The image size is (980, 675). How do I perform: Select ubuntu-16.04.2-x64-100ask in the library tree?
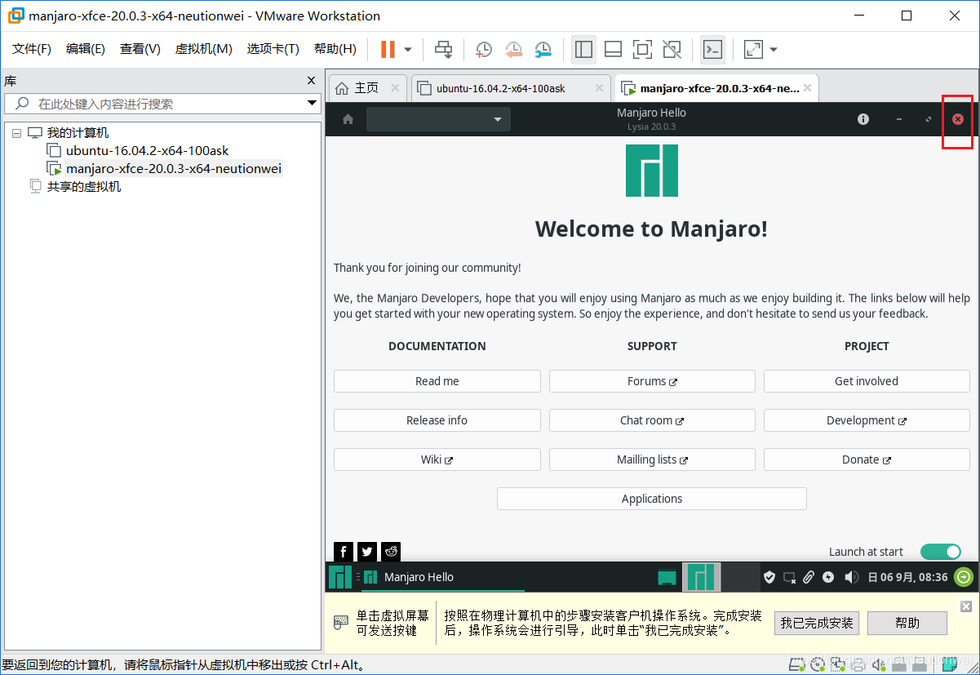tap(147, 151)
